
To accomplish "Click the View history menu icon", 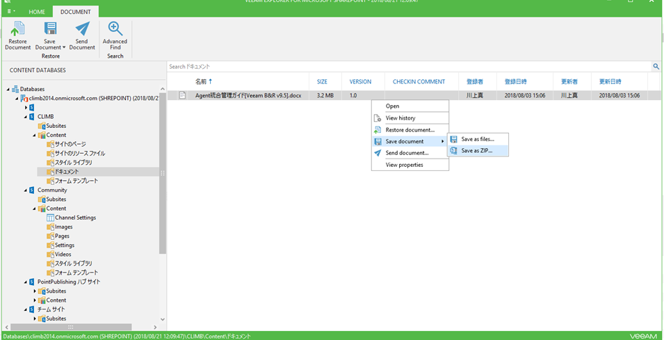I will 377,118.
